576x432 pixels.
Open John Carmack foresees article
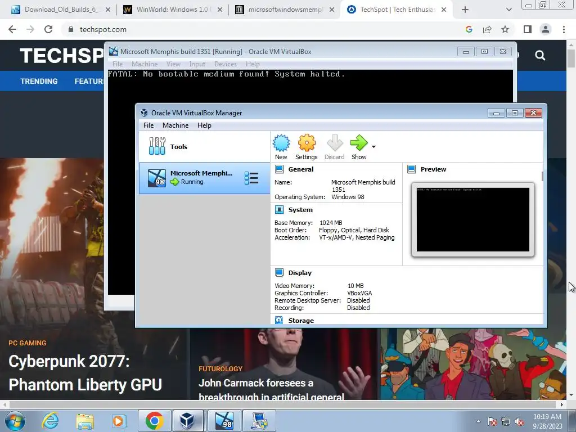[x=271, y=389]
